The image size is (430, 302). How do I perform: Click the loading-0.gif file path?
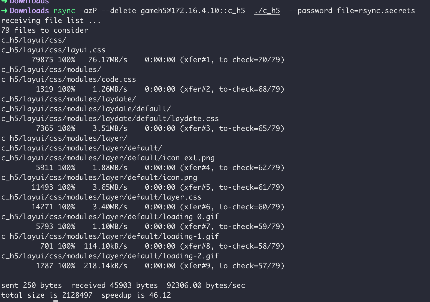click(x=110, y=217)
